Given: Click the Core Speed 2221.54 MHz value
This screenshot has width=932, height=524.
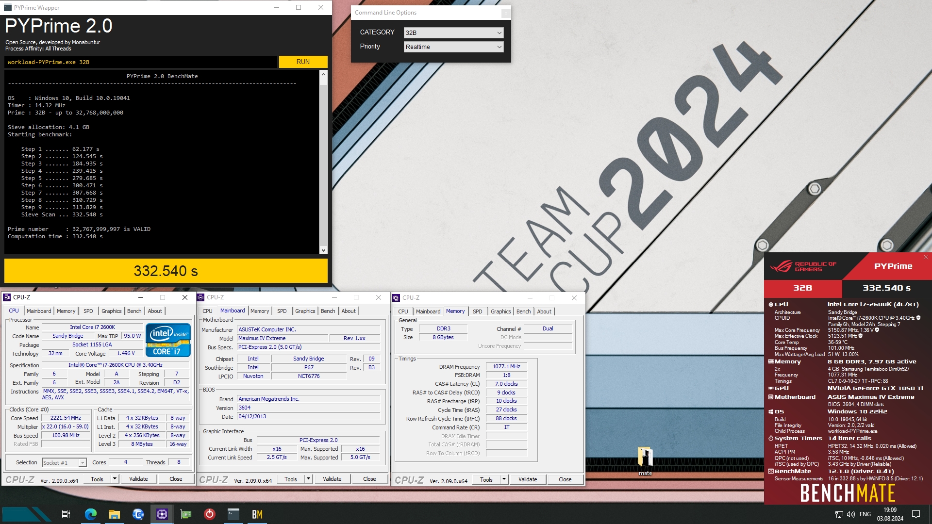Looking at the screenshot, I should (66, 418).
